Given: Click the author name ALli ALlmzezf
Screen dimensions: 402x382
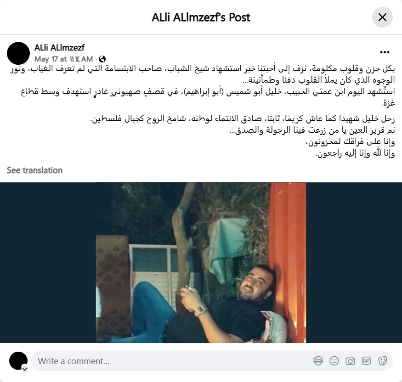Looking at the screenshot, I should pyautogui.click(x=59, y=48).
